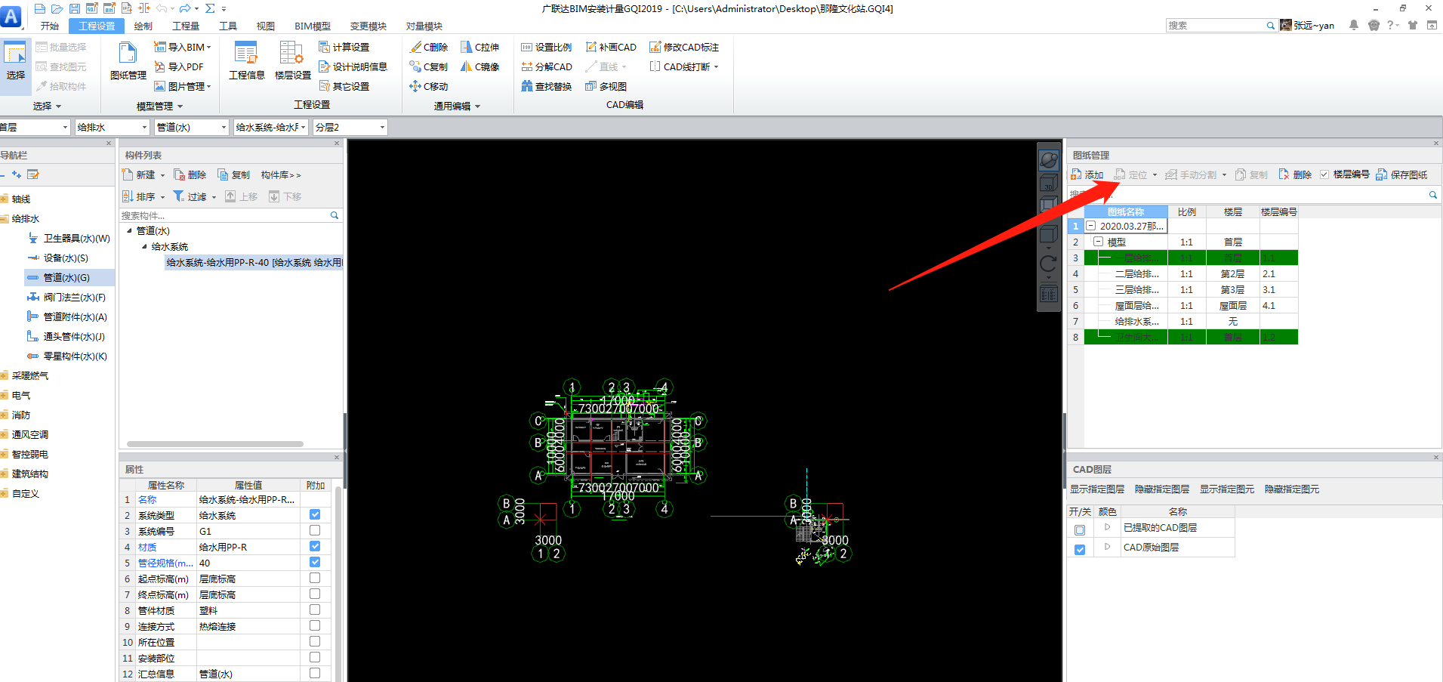Toggle the 楼层编号 checkbox

[x=1324, y=174]
